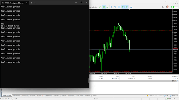Image resolution: width=179 pixels, height=100 pixels.
Task: Click the terminal window scrollbar
Action: tap(89, 81)
